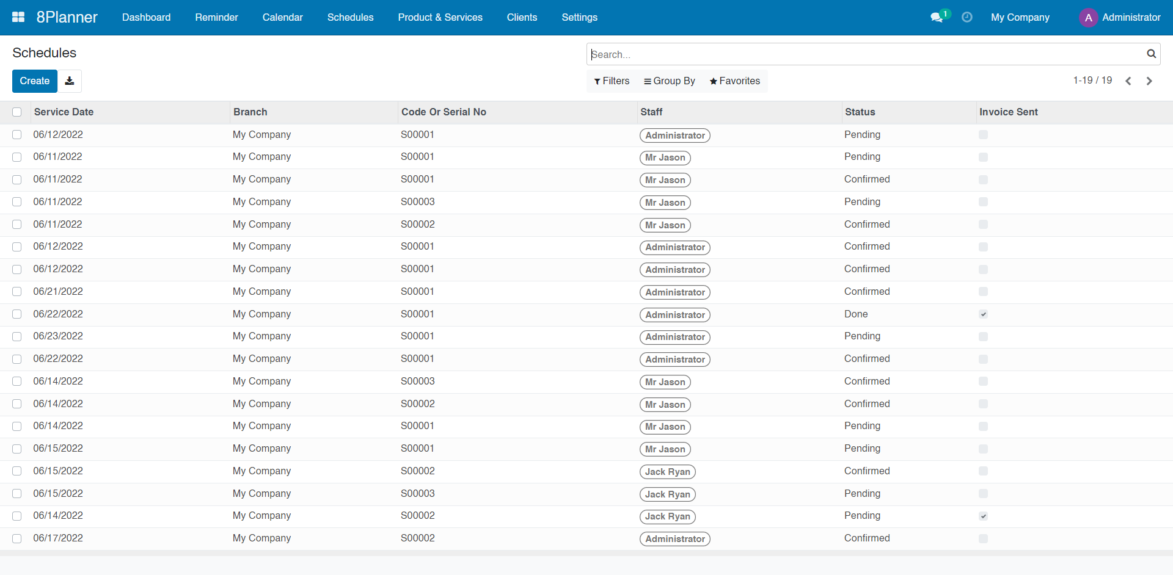Click Administrator tag in 06/21/2022 row
The image size is (1173, 575).
(675, 292)
